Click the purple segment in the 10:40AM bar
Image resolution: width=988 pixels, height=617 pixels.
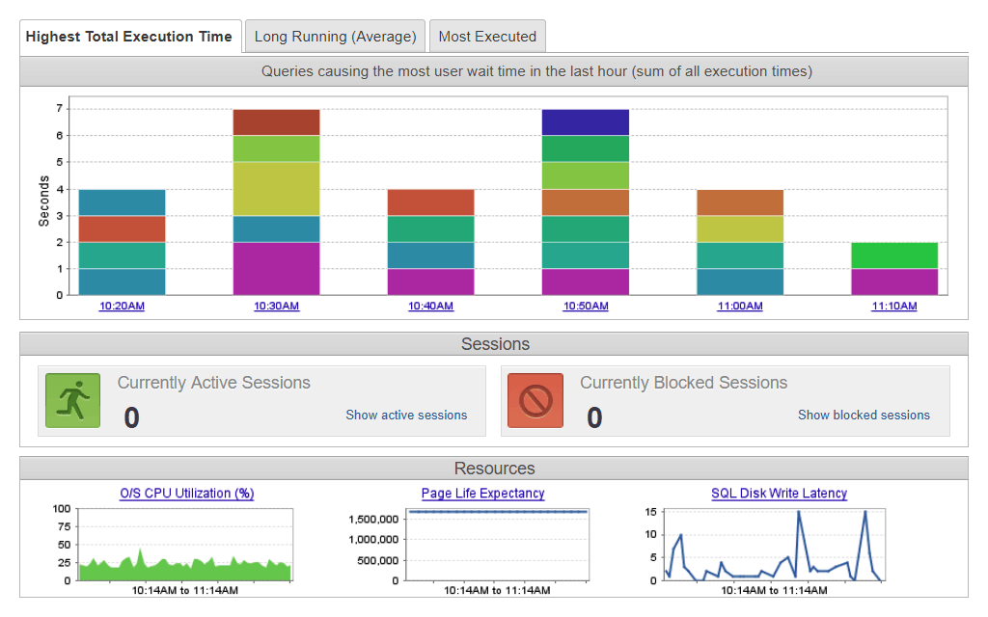[430, 282]
